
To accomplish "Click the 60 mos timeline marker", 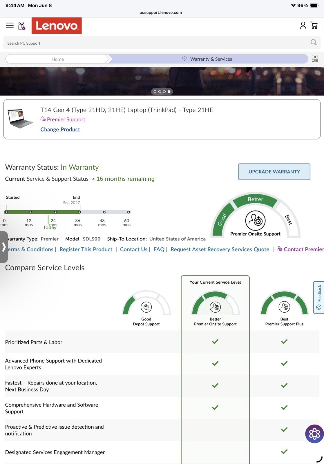I will 128,212.
